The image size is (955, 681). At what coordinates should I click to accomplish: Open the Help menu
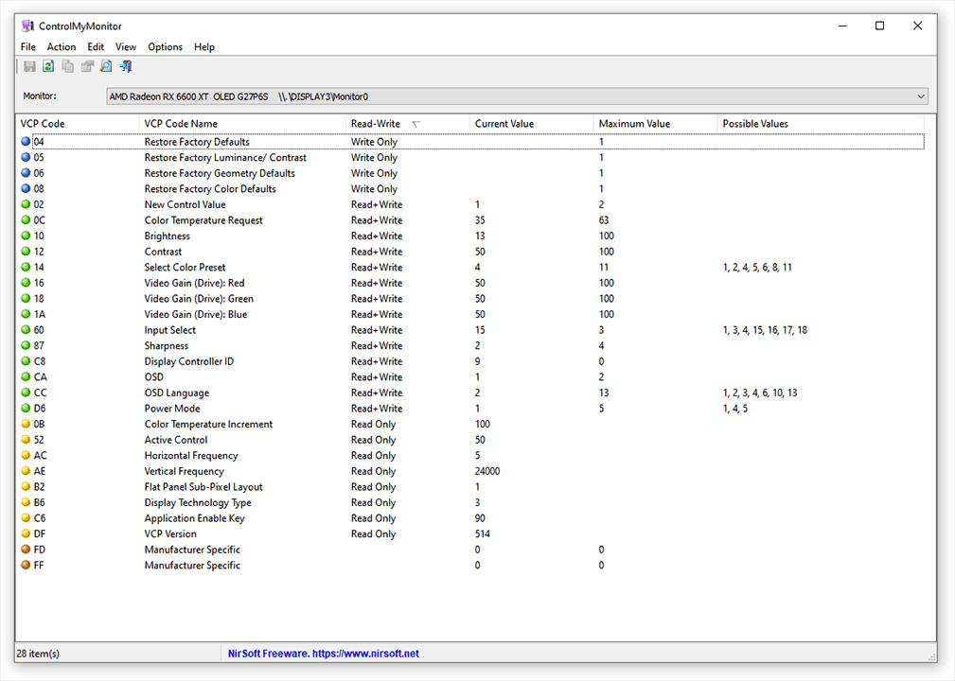(204, 47)
